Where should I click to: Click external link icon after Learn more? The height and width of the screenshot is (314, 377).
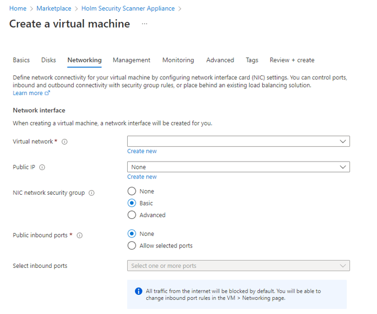pos(47,93)
